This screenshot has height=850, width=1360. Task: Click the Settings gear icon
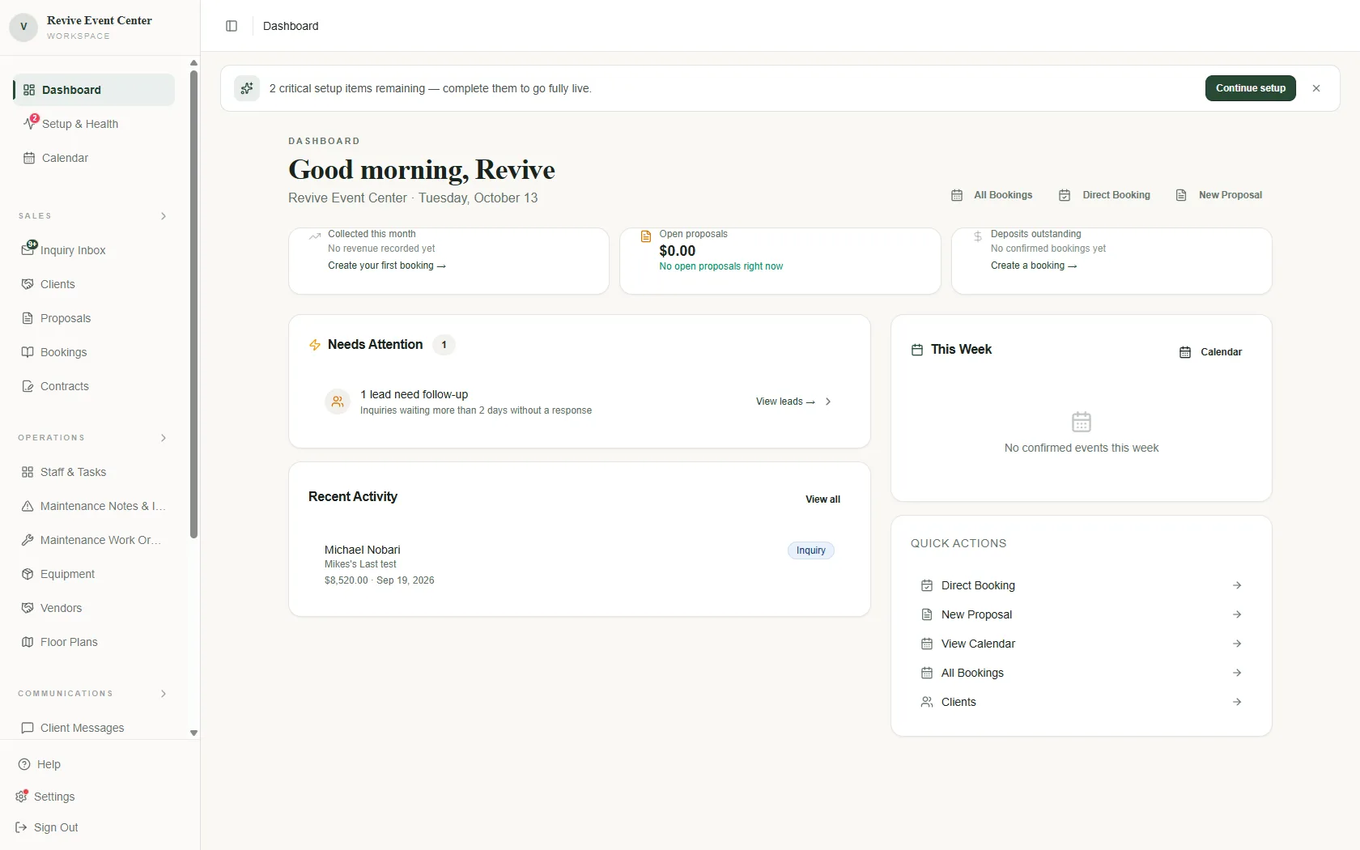tap(22, 797)
